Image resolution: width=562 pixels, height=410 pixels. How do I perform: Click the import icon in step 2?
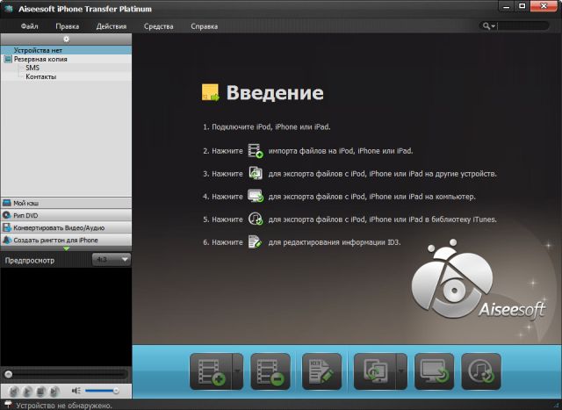point(256,151)
